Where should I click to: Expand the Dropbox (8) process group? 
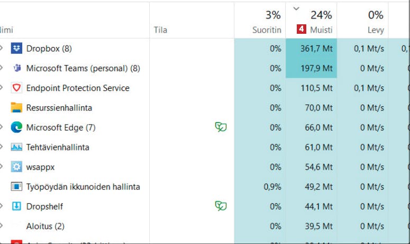point(2,49)
